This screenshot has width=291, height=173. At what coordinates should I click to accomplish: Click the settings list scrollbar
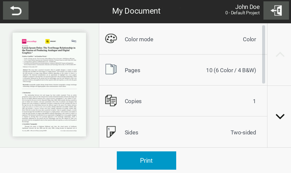[x=264, y=54]
